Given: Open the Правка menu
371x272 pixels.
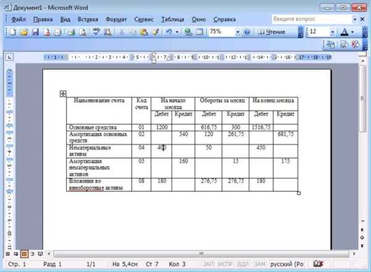Looking at the screenshot, I should pyautogui.click(x=43, y=19).
